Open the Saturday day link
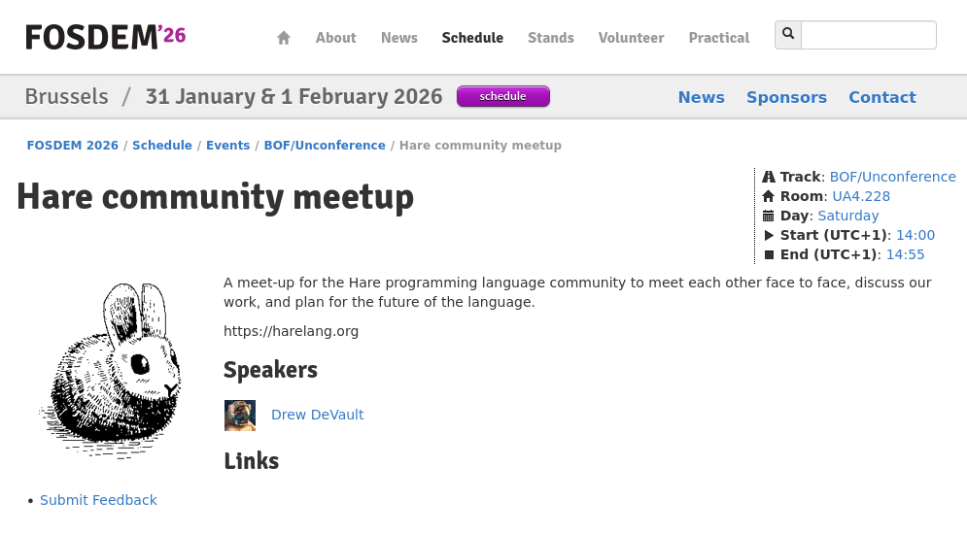This screenshot has height=534, width=967. [848, 216]
